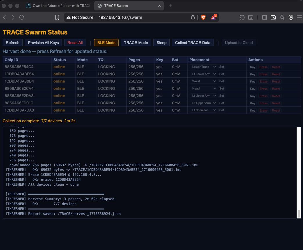This screenshot has height=250, width=303.
Task: Click 'Collection complete. 7/7 devices' status text
Action: 39,121
